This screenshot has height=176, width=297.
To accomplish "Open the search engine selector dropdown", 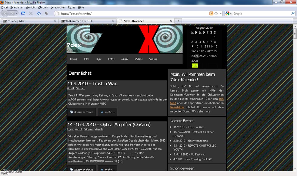I will coord(231,13).
